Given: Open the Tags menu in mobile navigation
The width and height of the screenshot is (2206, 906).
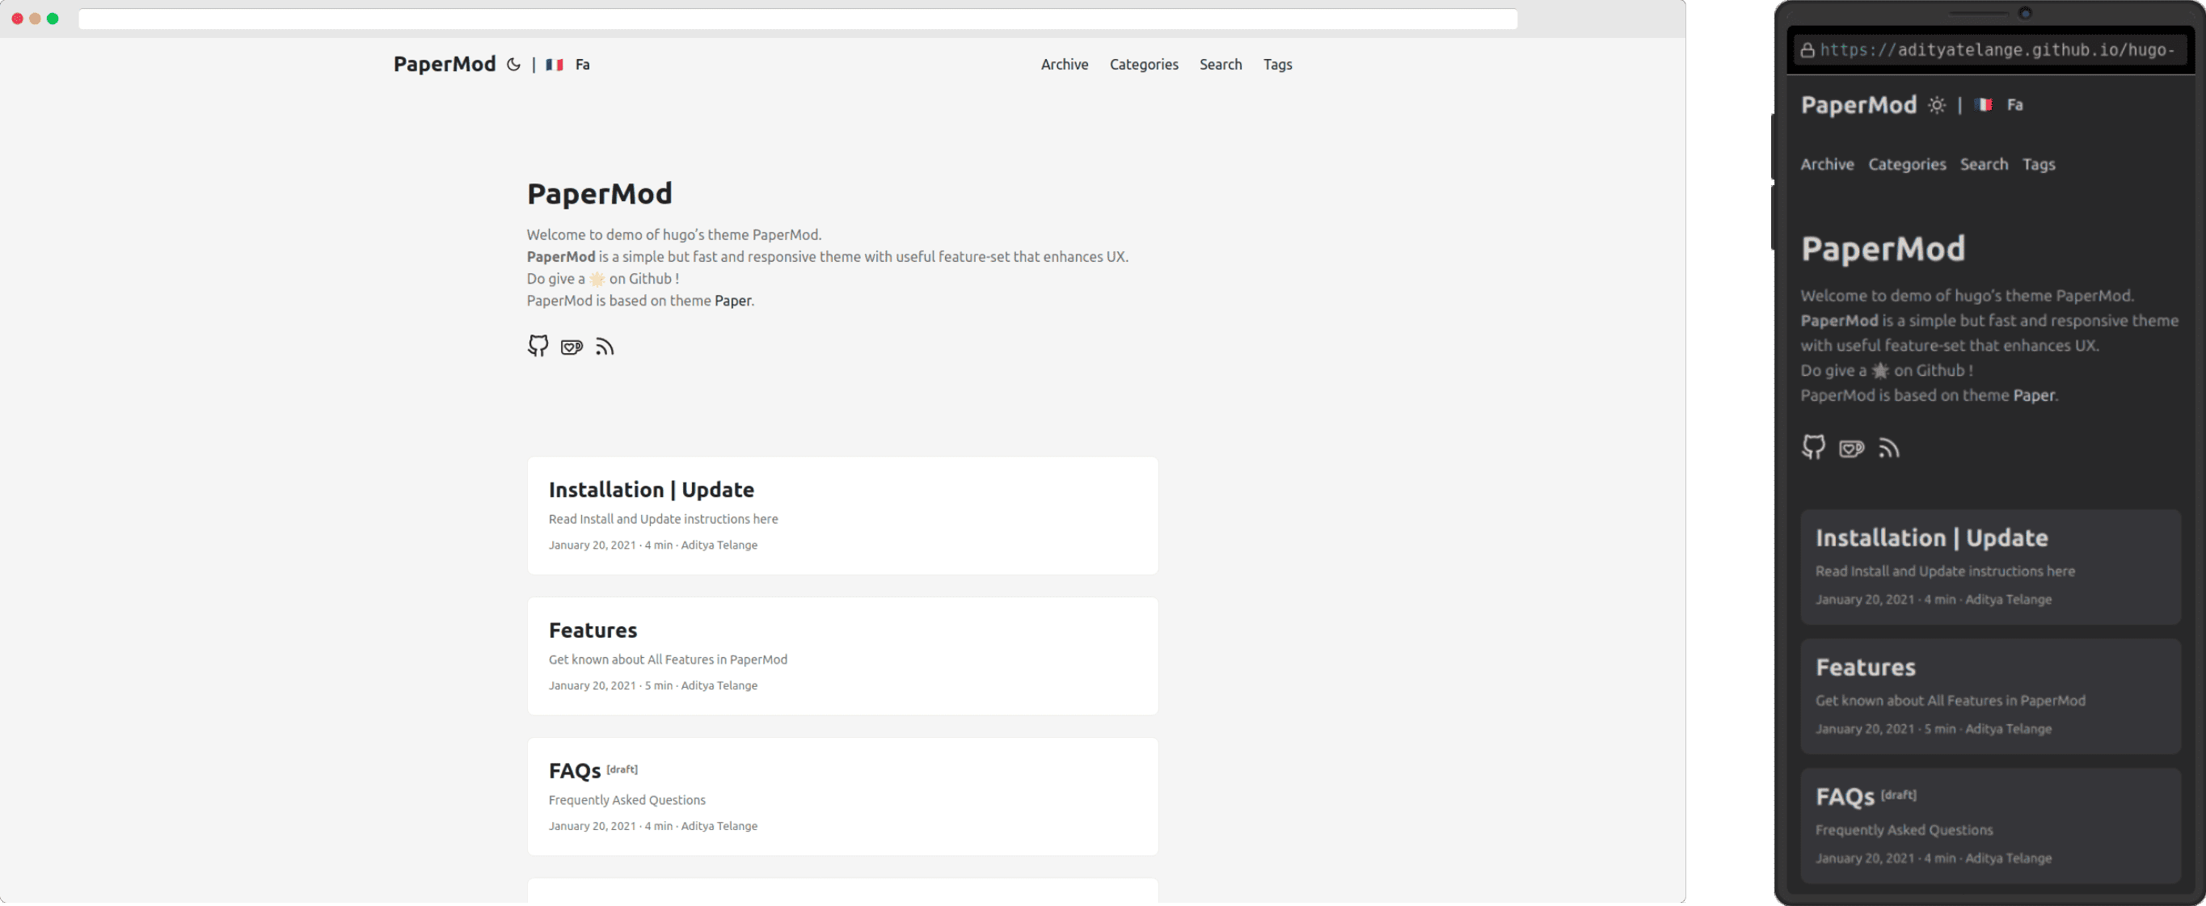Looking at the screenshot, I should click(x=2039, y=163).
